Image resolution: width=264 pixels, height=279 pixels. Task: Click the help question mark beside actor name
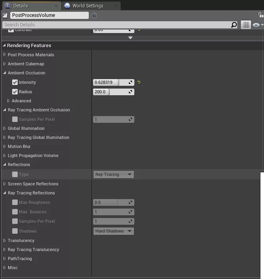tap(94, 15)
